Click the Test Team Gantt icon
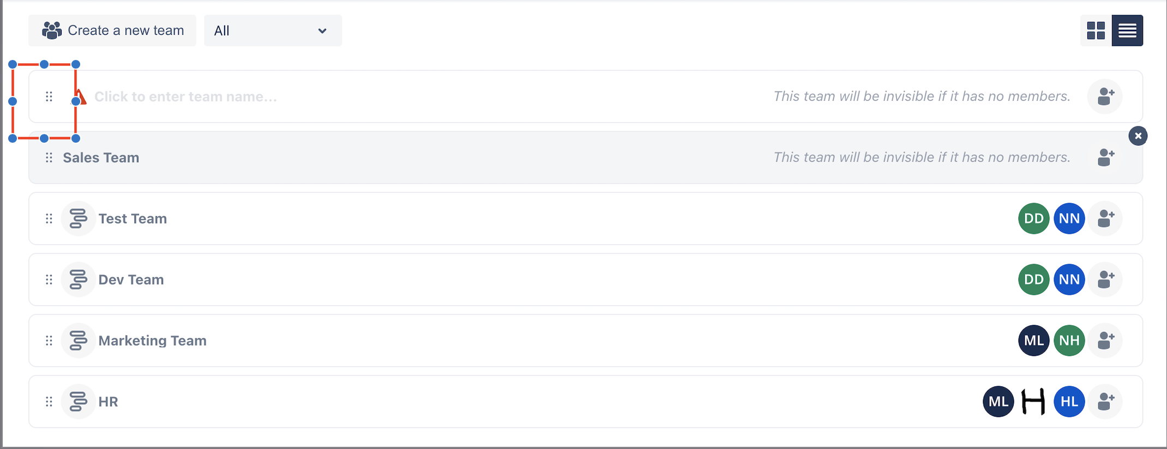Screen dimensions: 1167x449 [x=78, y=219]
